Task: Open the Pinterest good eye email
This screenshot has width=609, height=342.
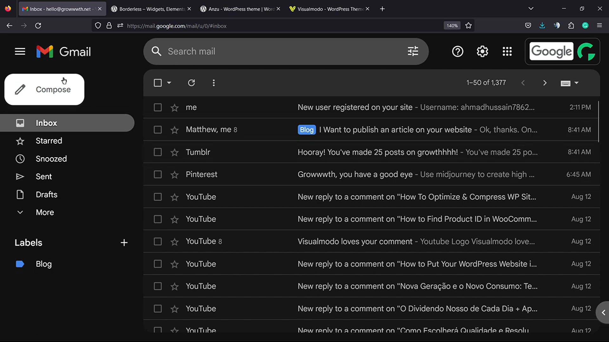Action: (371, 174)
